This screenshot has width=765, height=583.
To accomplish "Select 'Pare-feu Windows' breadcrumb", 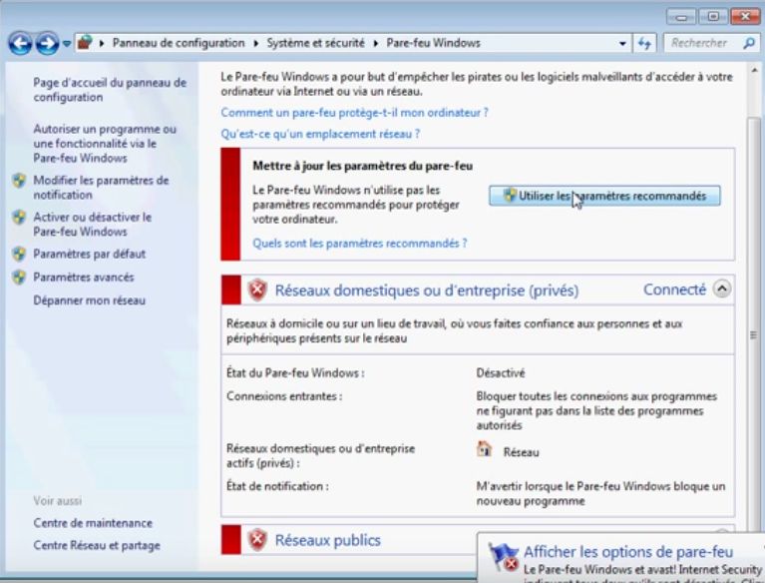I will (433, 43).
